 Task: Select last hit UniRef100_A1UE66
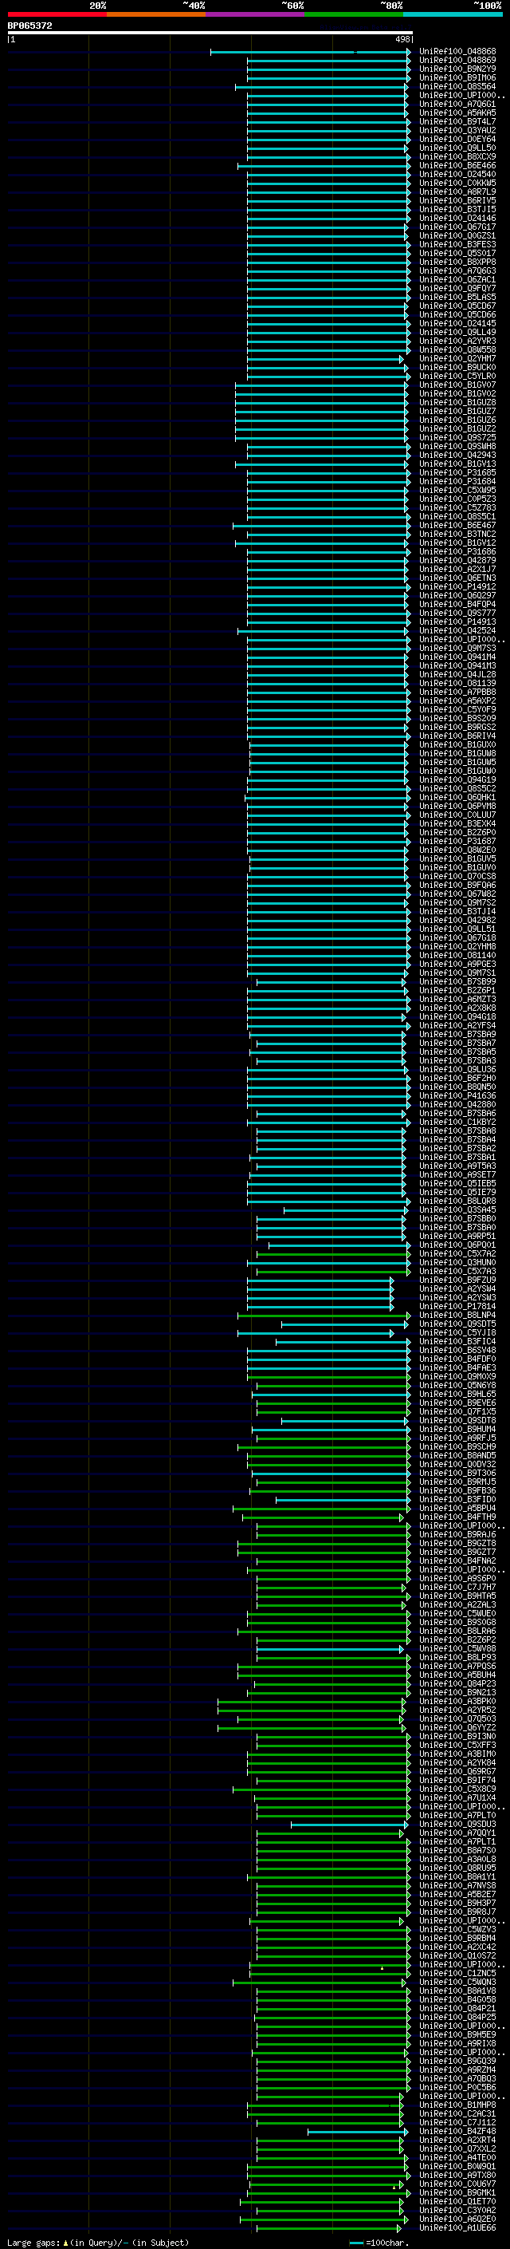[x=457, y=2228]
